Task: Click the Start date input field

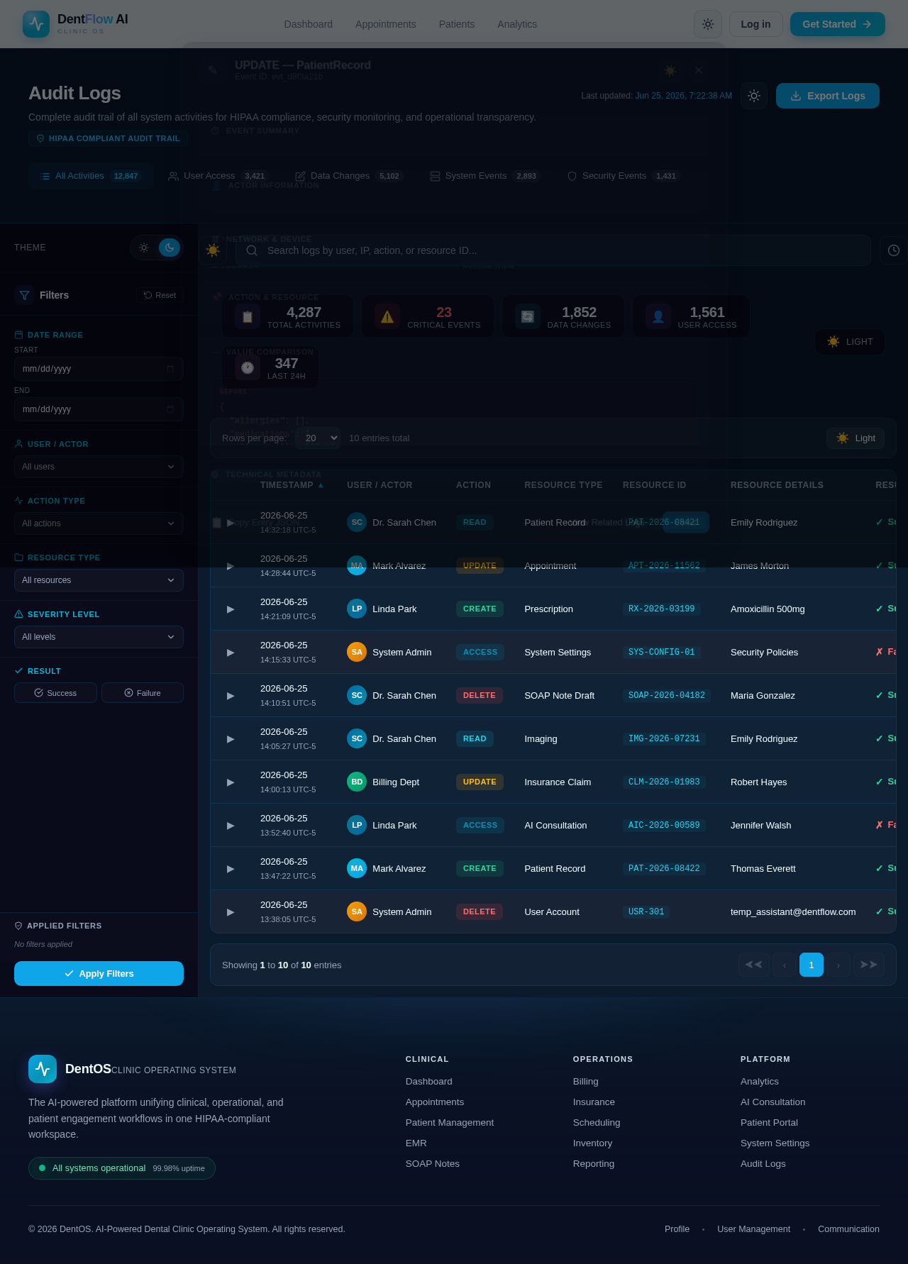Action: pos(99,369)
